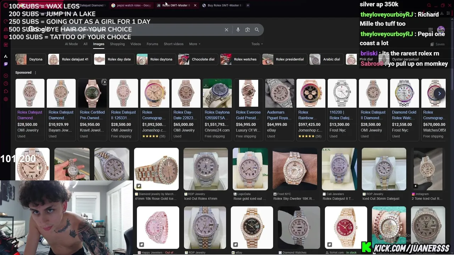
Task: Open Google account avatar
Action: pos(441,30)
